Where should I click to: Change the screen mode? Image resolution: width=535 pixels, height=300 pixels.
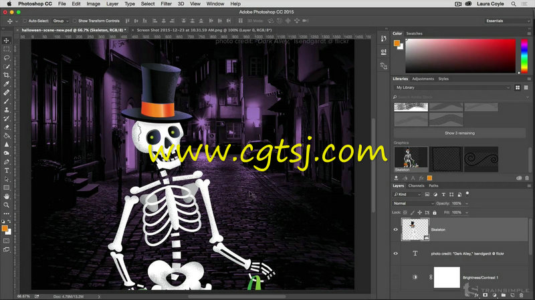coord(7,249)
